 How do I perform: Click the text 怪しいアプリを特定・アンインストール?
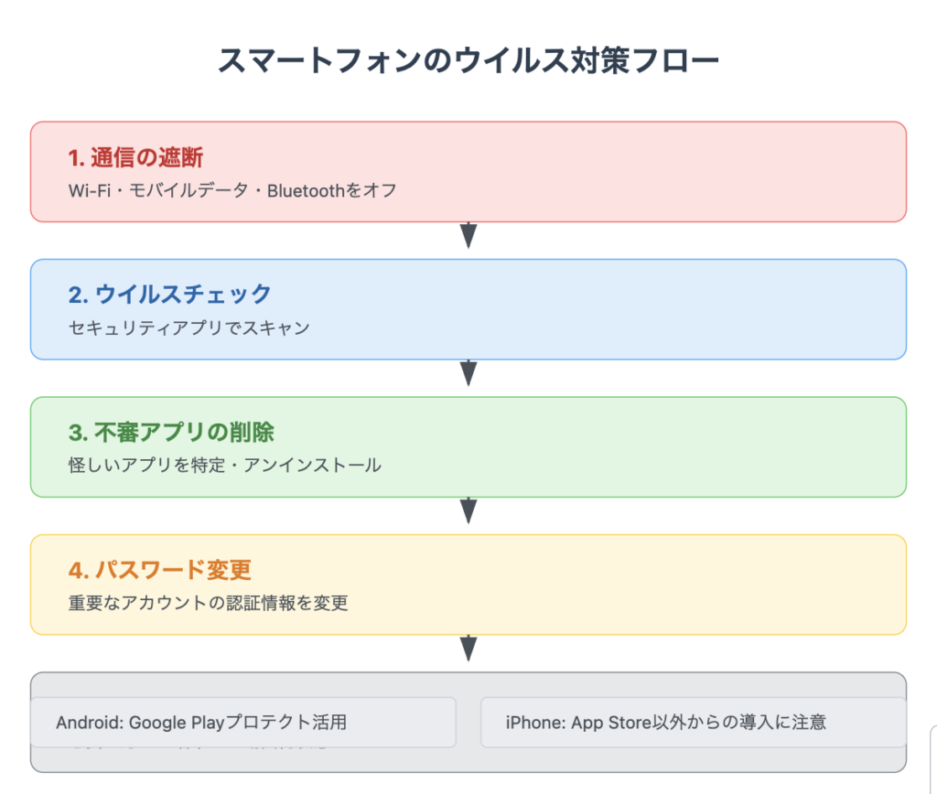[x=225, y=465]
